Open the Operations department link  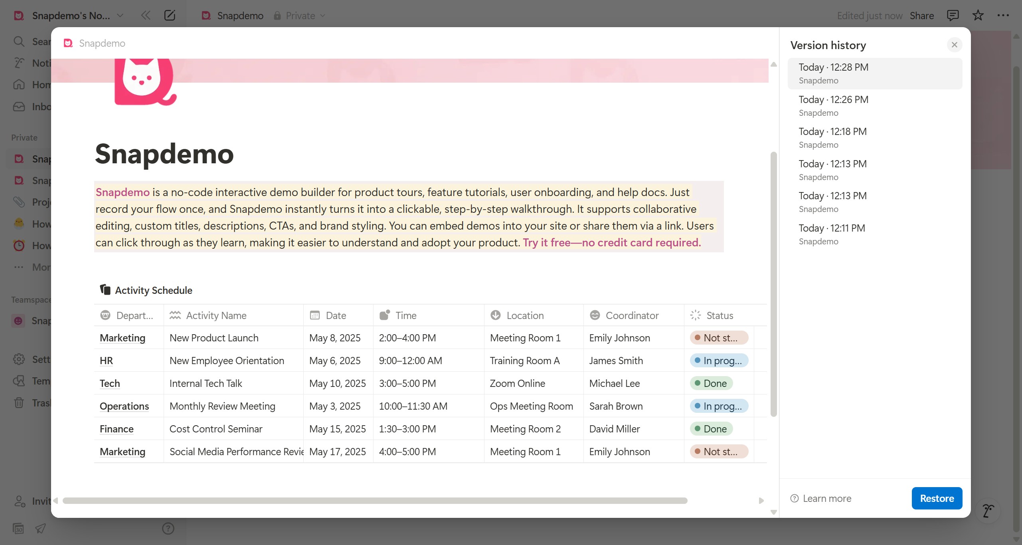tap(124, 406)
